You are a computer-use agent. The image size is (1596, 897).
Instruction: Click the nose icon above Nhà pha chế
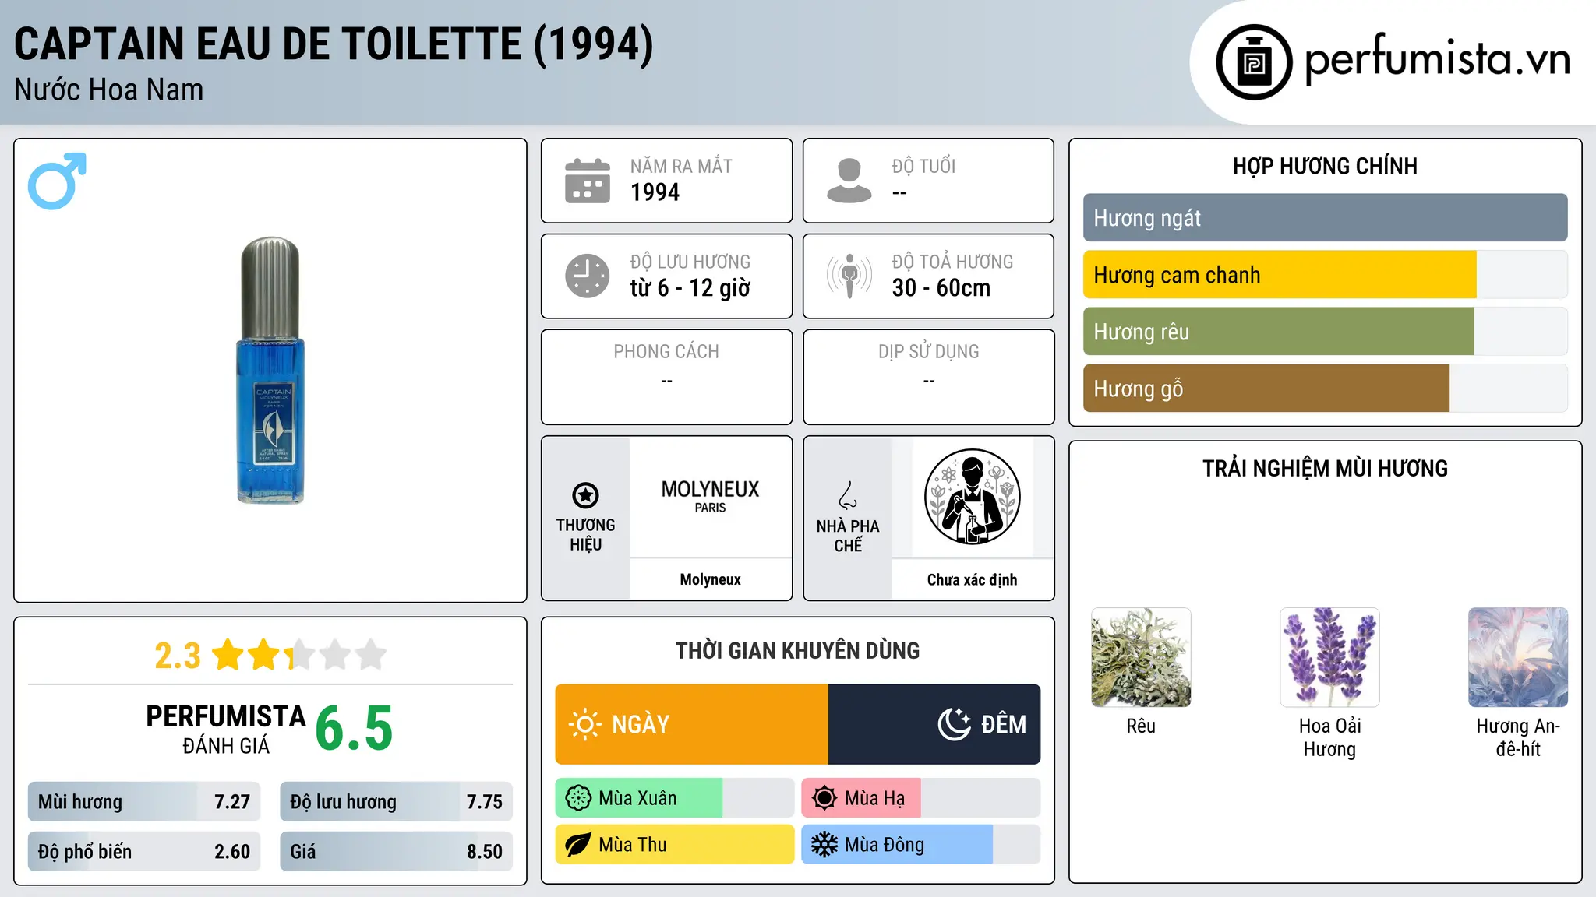[x=848, y=495]
